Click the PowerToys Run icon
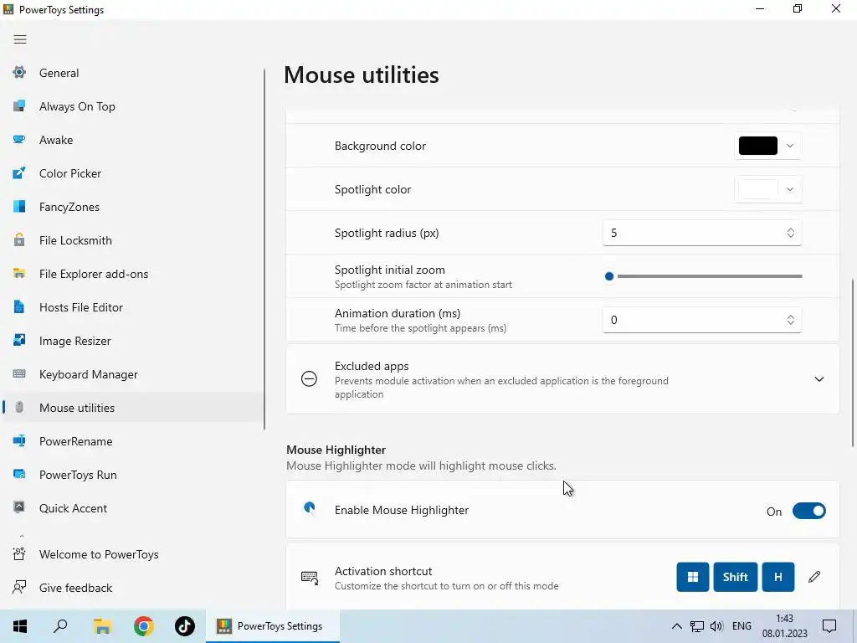Viewport: 857px width, 643px height. 19,474
